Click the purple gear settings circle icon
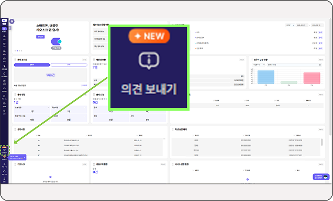333x201 pixels. tap(12, 21)
